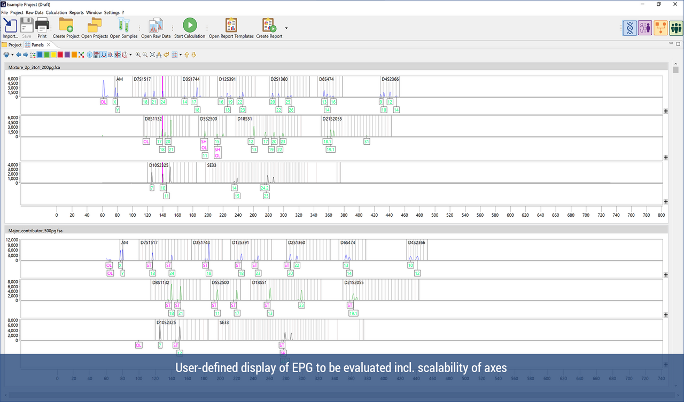
Task: Open dropdown next to question-mark peak icon
Action: tap(130, 54)
